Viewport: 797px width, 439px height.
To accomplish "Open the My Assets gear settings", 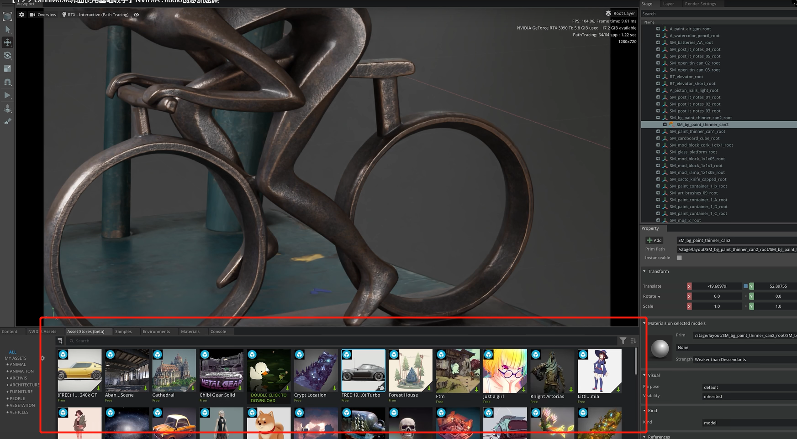I will (43, 358).
